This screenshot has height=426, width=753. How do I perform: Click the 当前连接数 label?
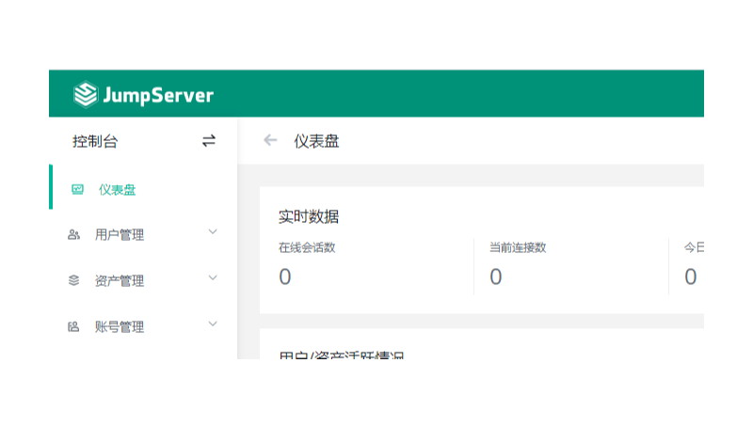(x=518, y=247)
